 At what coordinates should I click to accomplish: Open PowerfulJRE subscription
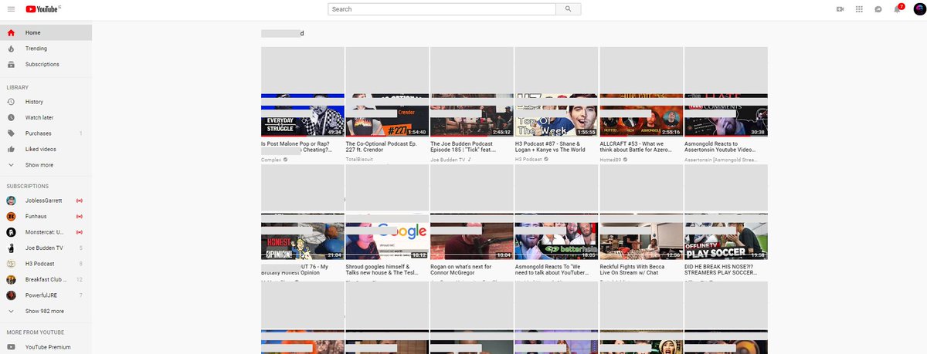[46, 295]
